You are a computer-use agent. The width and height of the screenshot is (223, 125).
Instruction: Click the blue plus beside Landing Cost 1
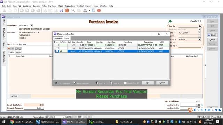tap(202, 105)
